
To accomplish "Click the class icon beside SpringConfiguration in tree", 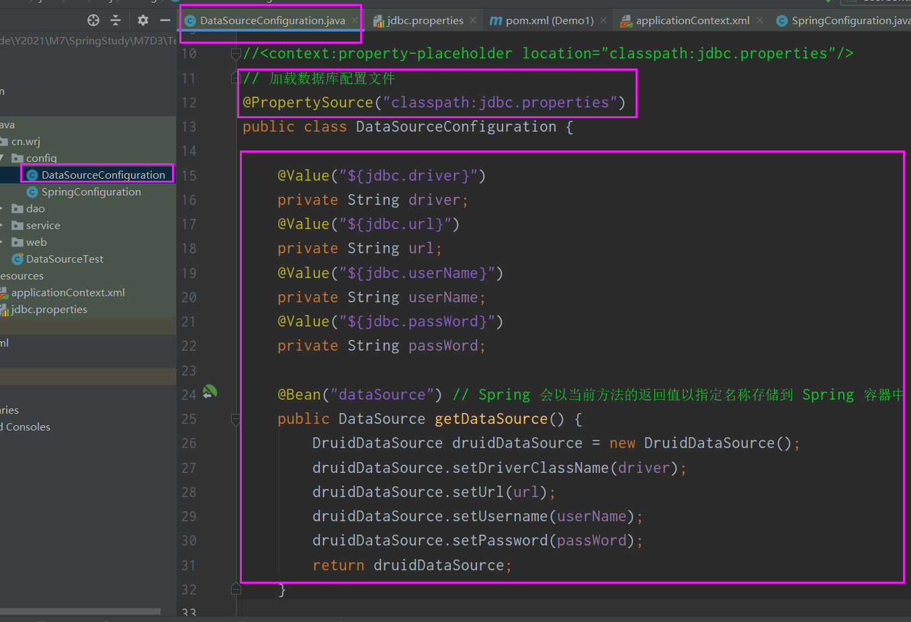I will coord(32,192).
